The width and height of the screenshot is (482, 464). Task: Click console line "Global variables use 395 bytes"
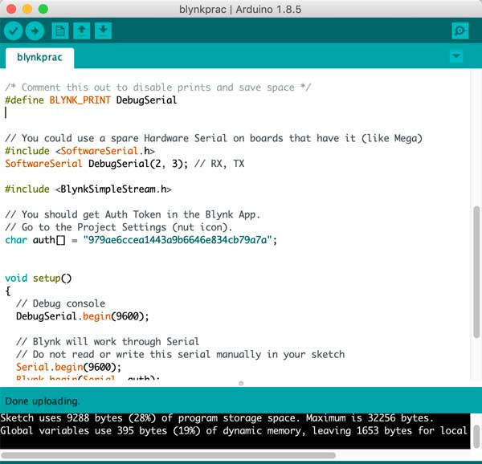coord(234,430)
